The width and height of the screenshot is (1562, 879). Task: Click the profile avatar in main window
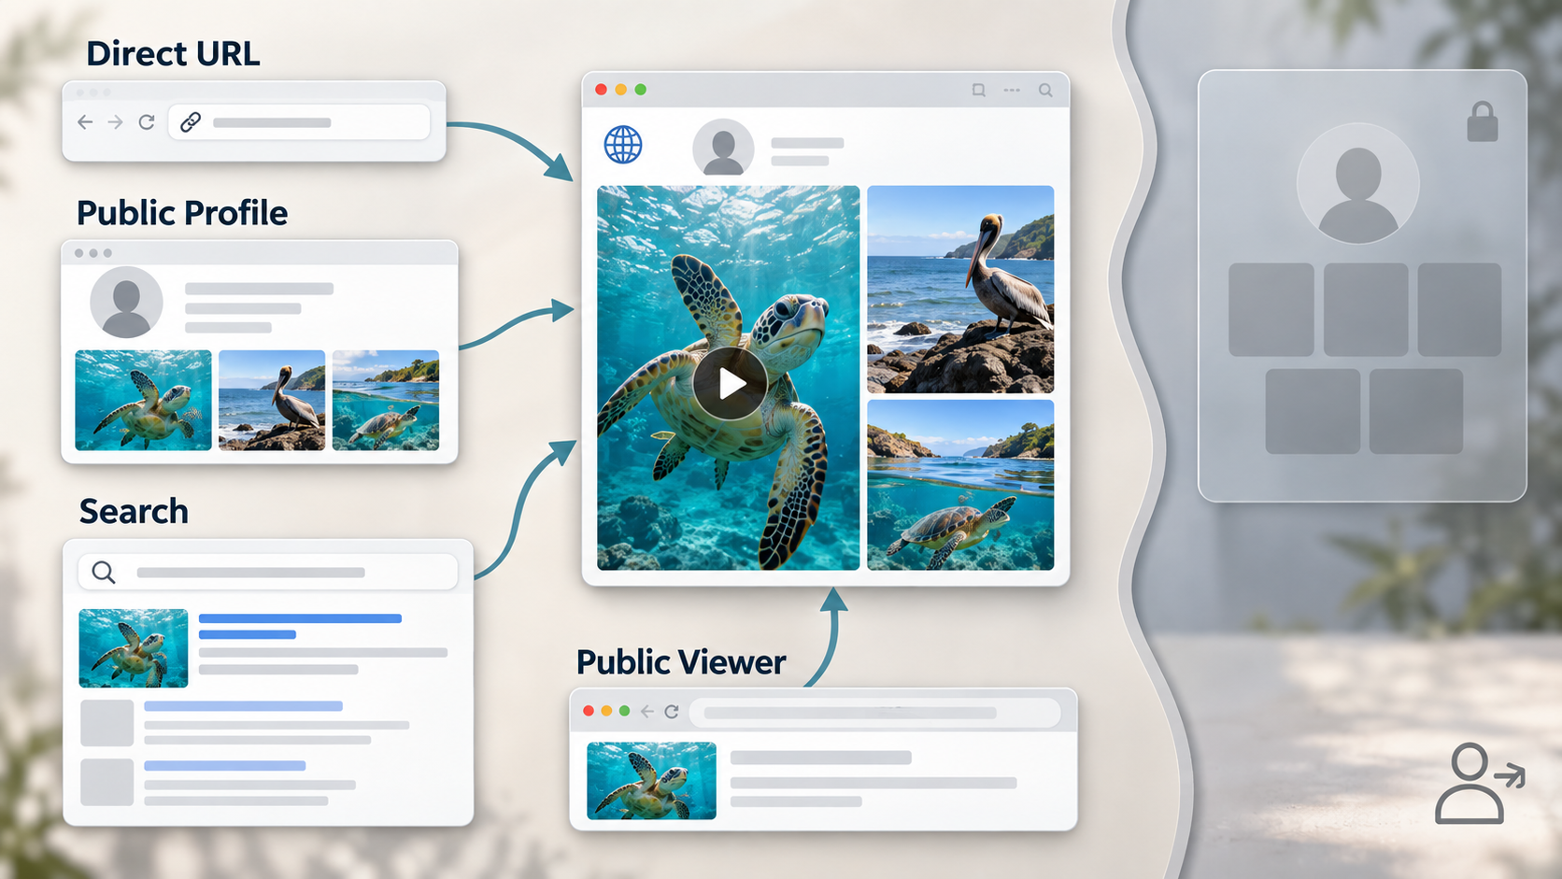click(x=723, y=147)
